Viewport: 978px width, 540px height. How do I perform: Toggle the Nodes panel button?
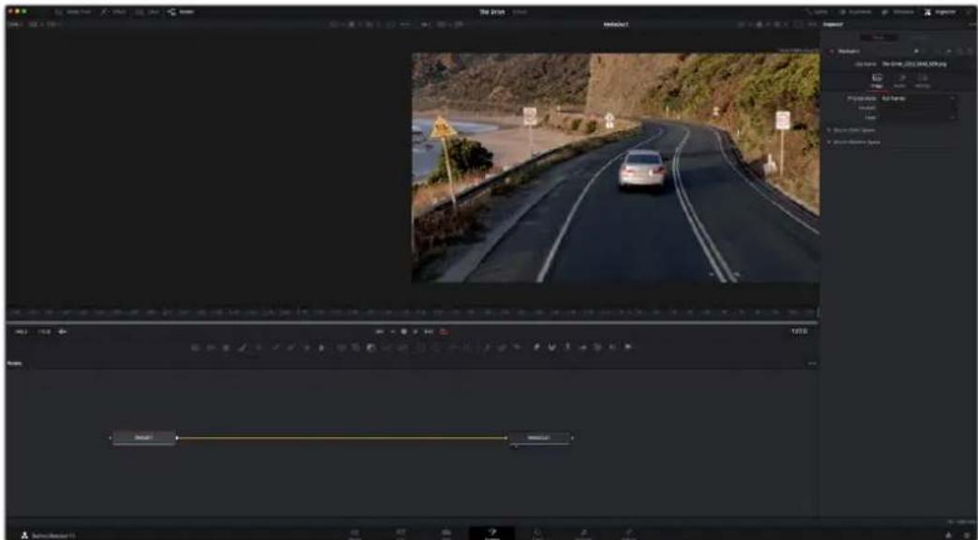pos(181,12)
